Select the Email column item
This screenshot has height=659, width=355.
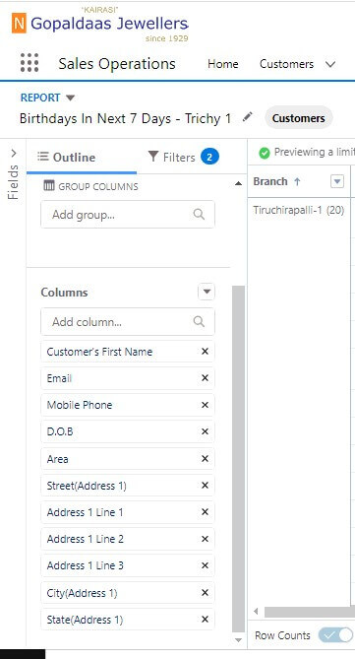(128, 378)
